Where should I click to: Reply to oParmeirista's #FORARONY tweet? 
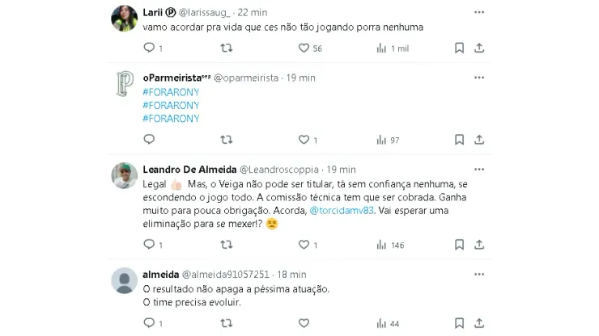(x=149, y=140)
